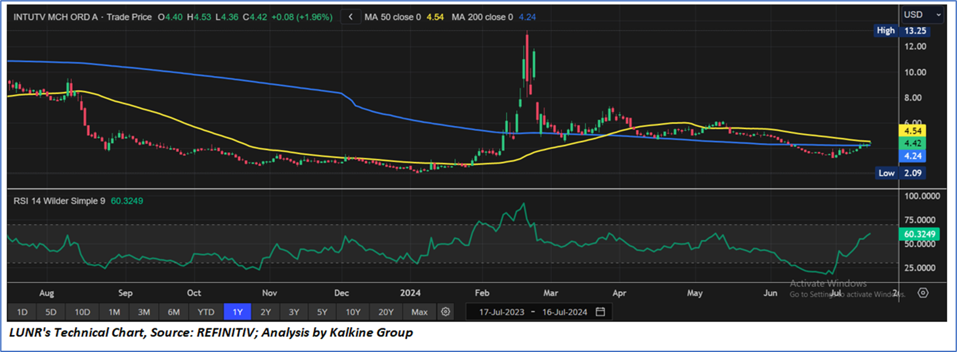
Task: Choose the 6M time range
Action: (174, 311)
